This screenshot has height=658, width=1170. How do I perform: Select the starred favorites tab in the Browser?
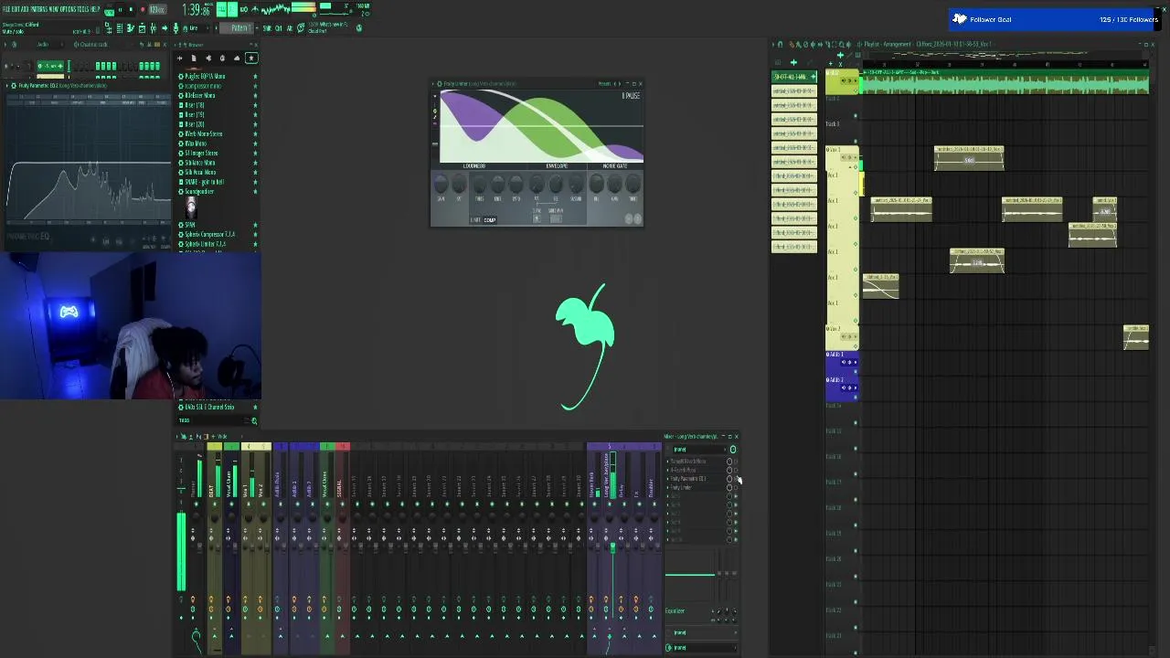pyautogui.click(x=251, y=58)
